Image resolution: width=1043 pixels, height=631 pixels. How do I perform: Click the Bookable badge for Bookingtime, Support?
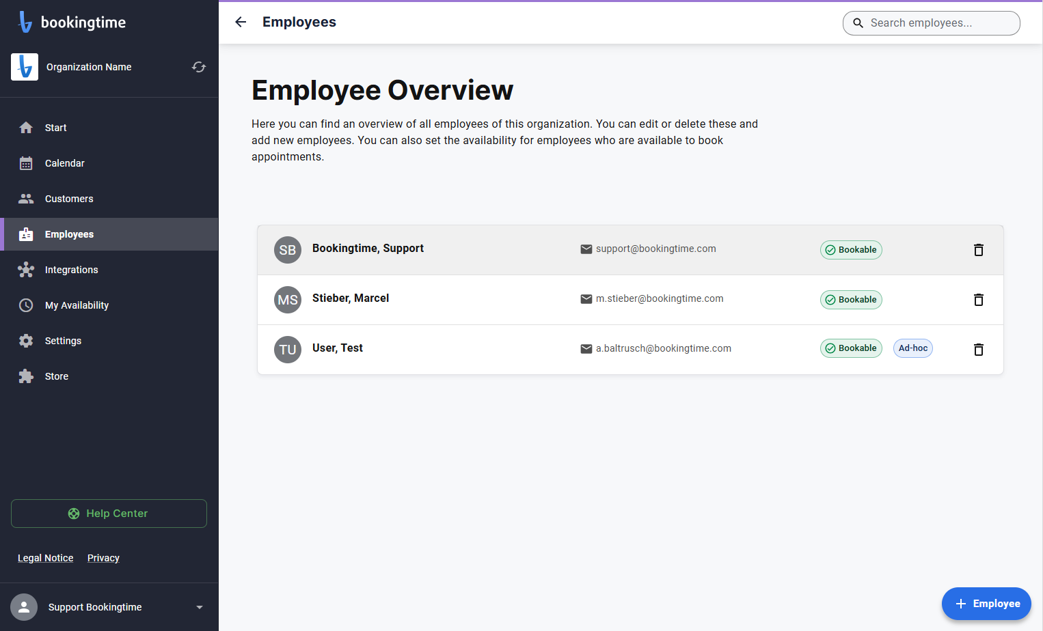coord(851,250)
